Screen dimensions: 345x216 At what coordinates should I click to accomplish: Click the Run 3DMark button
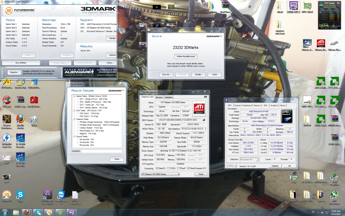pyautogui.click(x=21, y=63)
